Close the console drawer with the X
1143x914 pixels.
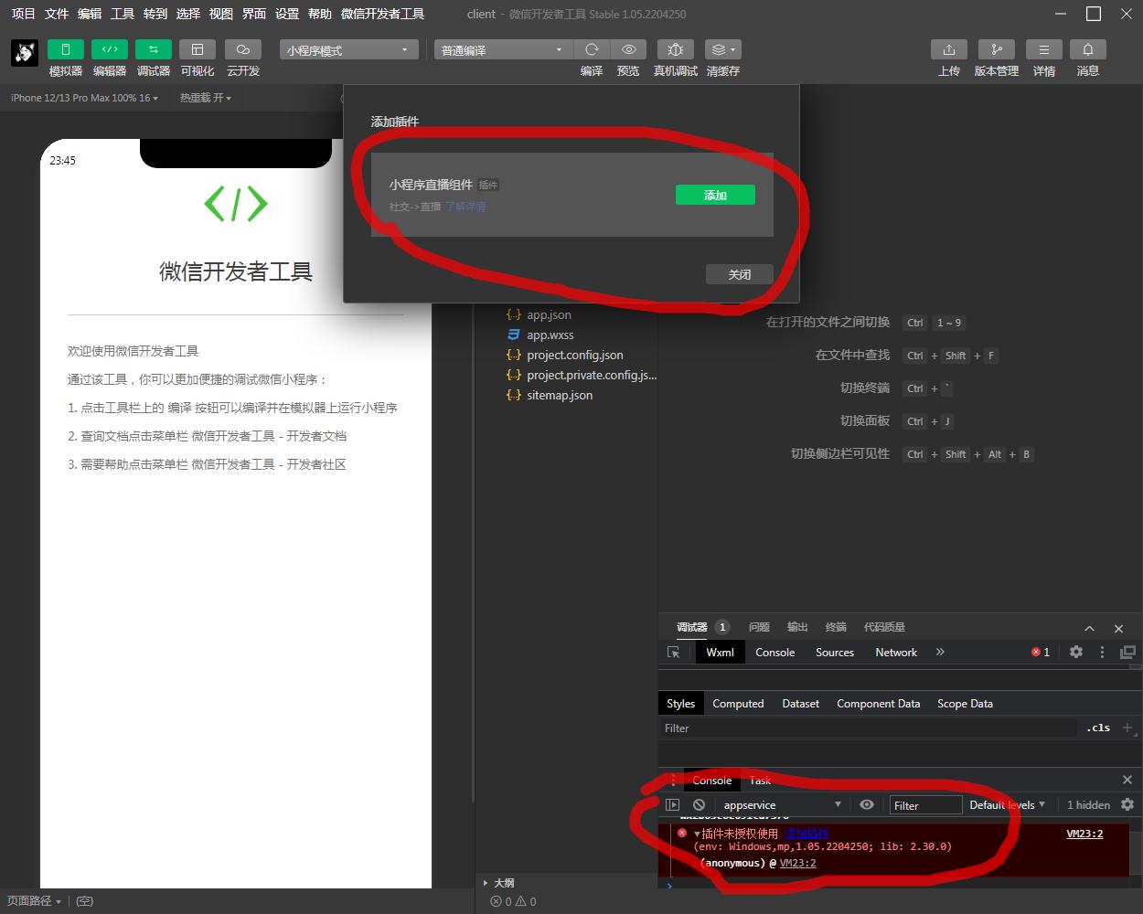point(1127,779)
